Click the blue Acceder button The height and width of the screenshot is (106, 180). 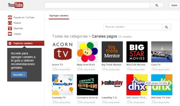click(x=19, y=75)
